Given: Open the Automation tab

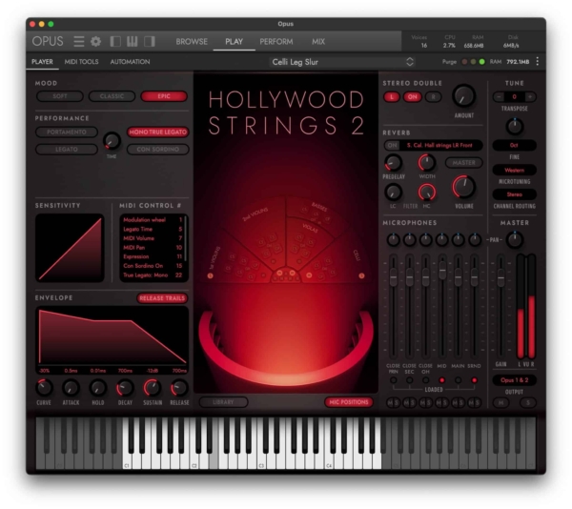Looking at the screenshot, I should click(x=130, y=62).
